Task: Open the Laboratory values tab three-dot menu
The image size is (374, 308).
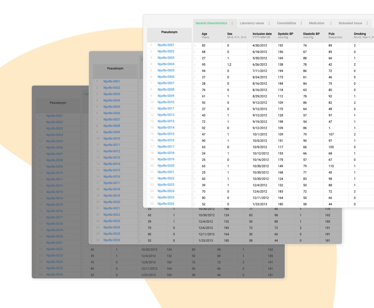Action: 269,23
